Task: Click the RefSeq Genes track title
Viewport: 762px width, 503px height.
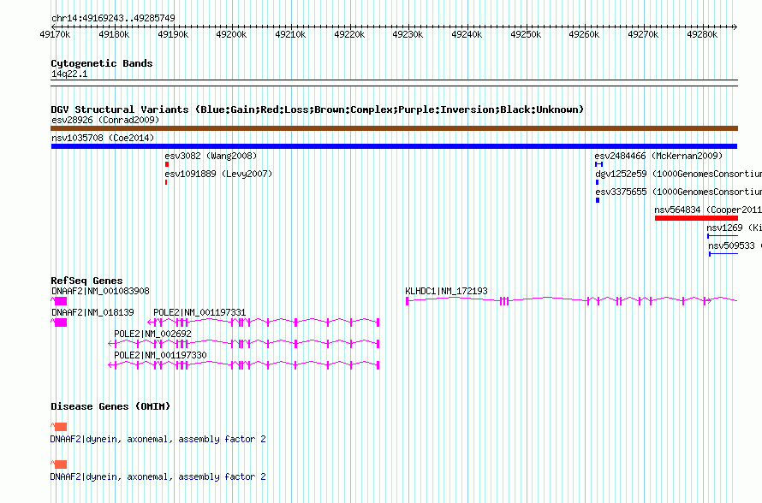Action: 86,281
